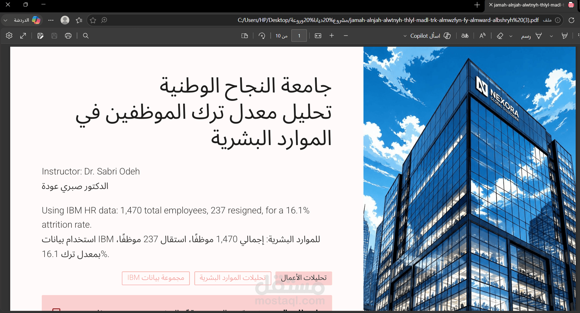
Task: Click the fit to width icon
Action: 318,36
